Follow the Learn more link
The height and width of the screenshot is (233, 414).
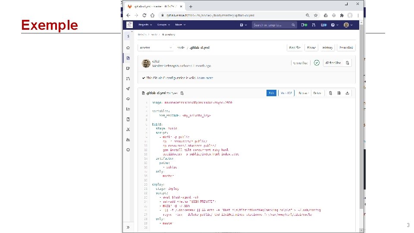coord(205,78)
